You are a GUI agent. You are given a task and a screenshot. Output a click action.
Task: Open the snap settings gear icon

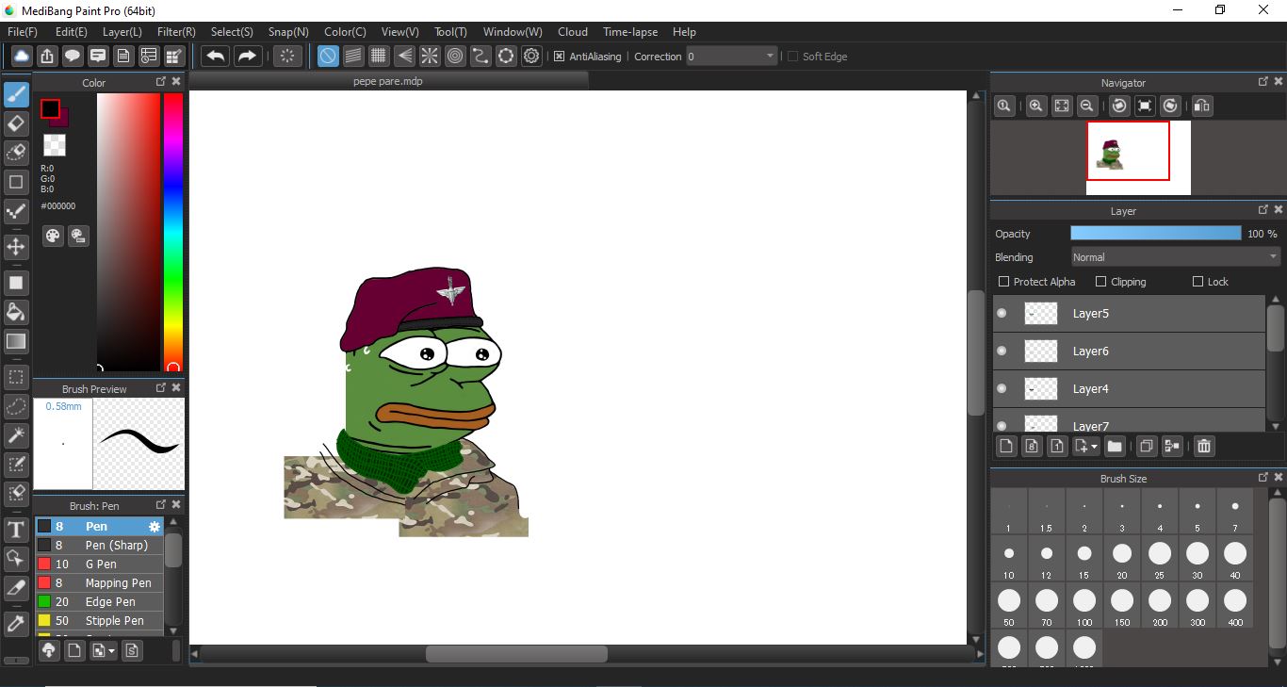click(531, 57)
